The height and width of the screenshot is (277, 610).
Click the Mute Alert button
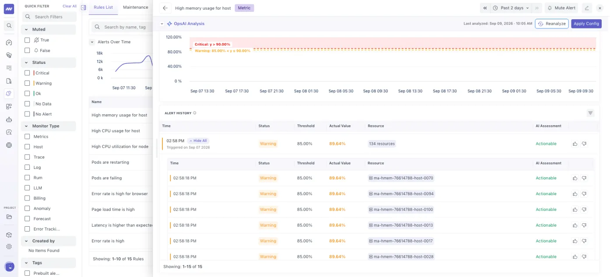(561, 8)
